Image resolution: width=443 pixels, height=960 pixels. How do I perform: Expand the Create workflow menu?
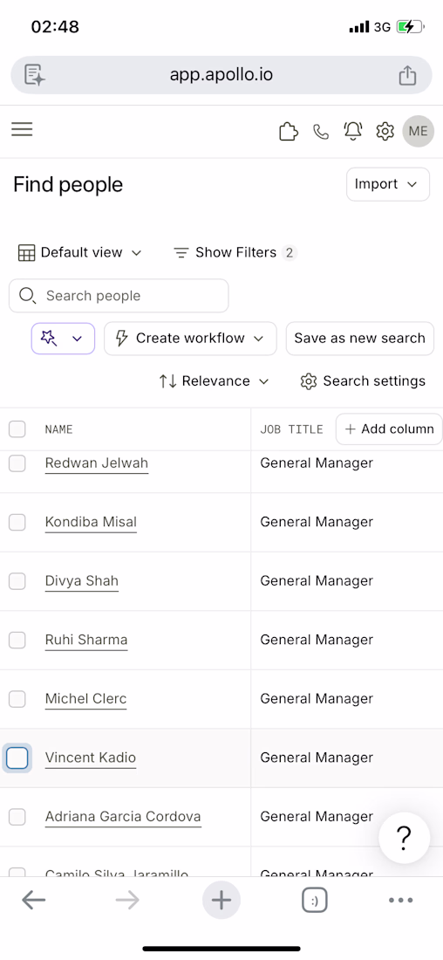pyautogui.click(x=190, y=339)
